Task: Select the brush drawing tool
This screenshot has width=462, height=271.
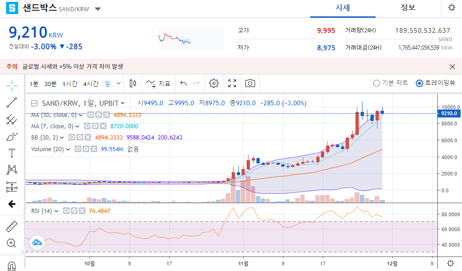Action: (x=12, y=136)
